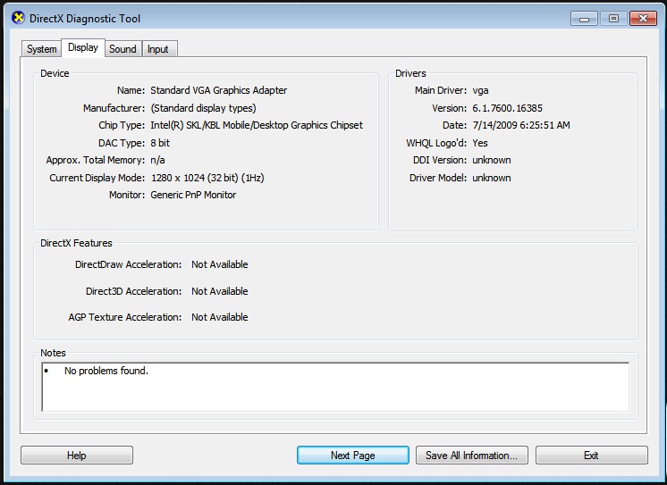Click the Generic PnP Monitor value
667x485 pixels.
click(x=193, y=195)
